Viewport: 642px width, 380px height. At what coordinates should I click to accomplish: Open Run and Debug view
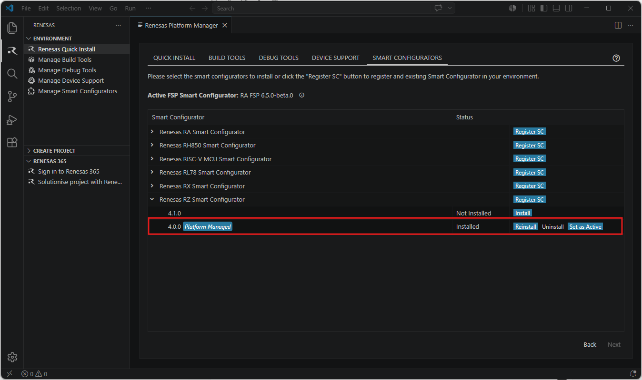[x=12, y=119]
